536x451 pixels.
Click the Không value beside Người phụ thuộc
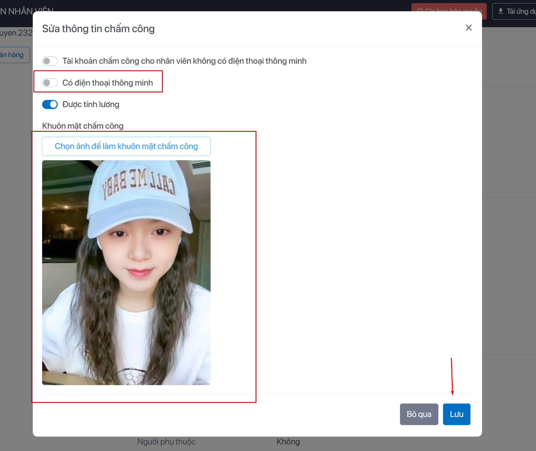point(288,442)
